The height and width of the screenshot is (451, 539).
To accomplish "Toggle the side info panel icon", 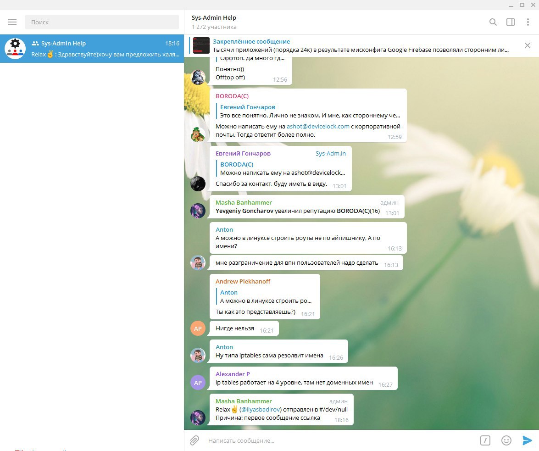I will [511, 22].
